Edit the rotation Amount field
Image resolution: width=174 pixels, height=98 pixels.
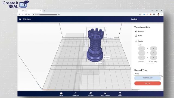pyautogui.click(x=150, y=62)
